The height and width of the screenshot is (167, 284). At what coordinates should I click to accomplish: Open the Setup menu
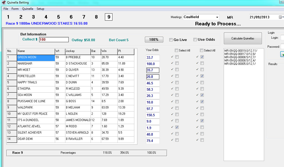point(40,9)
